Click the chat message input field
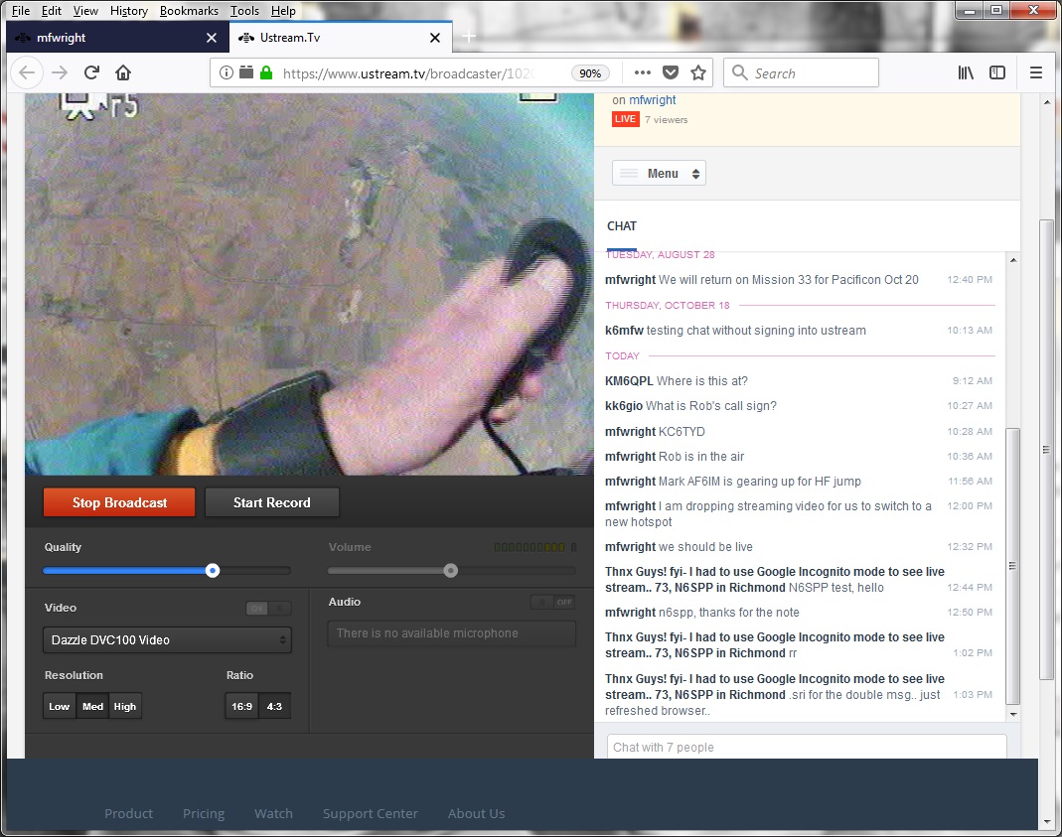The image size is (1062, 837). [x=806, y=747]
